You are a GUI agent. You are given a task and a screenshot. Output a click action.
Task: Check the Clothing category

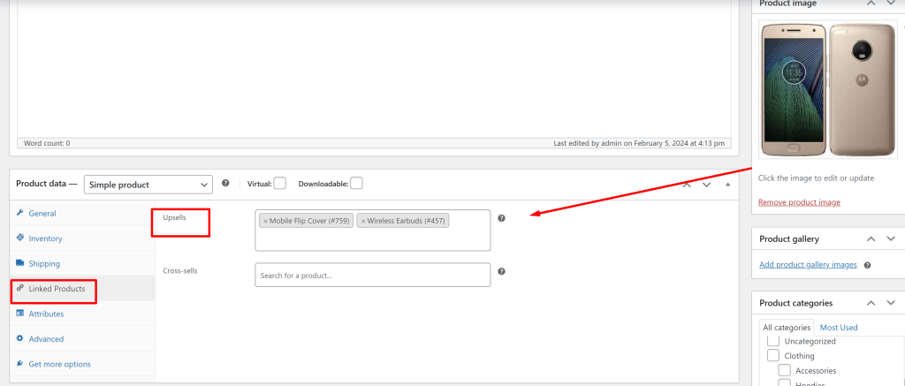coord(772,355)
